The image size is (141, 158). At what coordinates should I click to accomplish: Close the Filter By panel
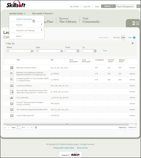[133, 43]
